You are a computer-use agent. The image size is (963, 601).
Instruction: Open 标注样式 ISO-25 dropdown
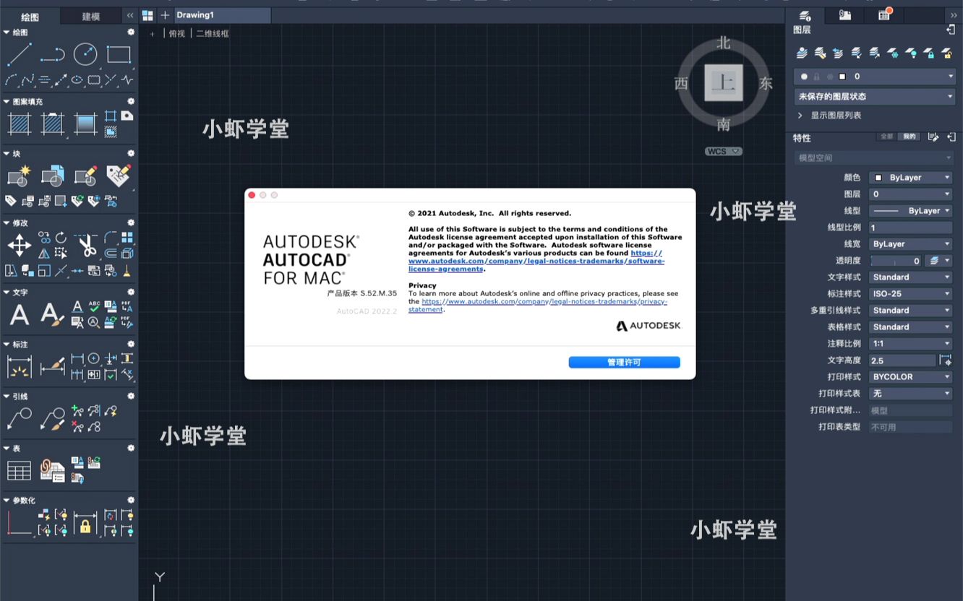(x=911, y=294)
